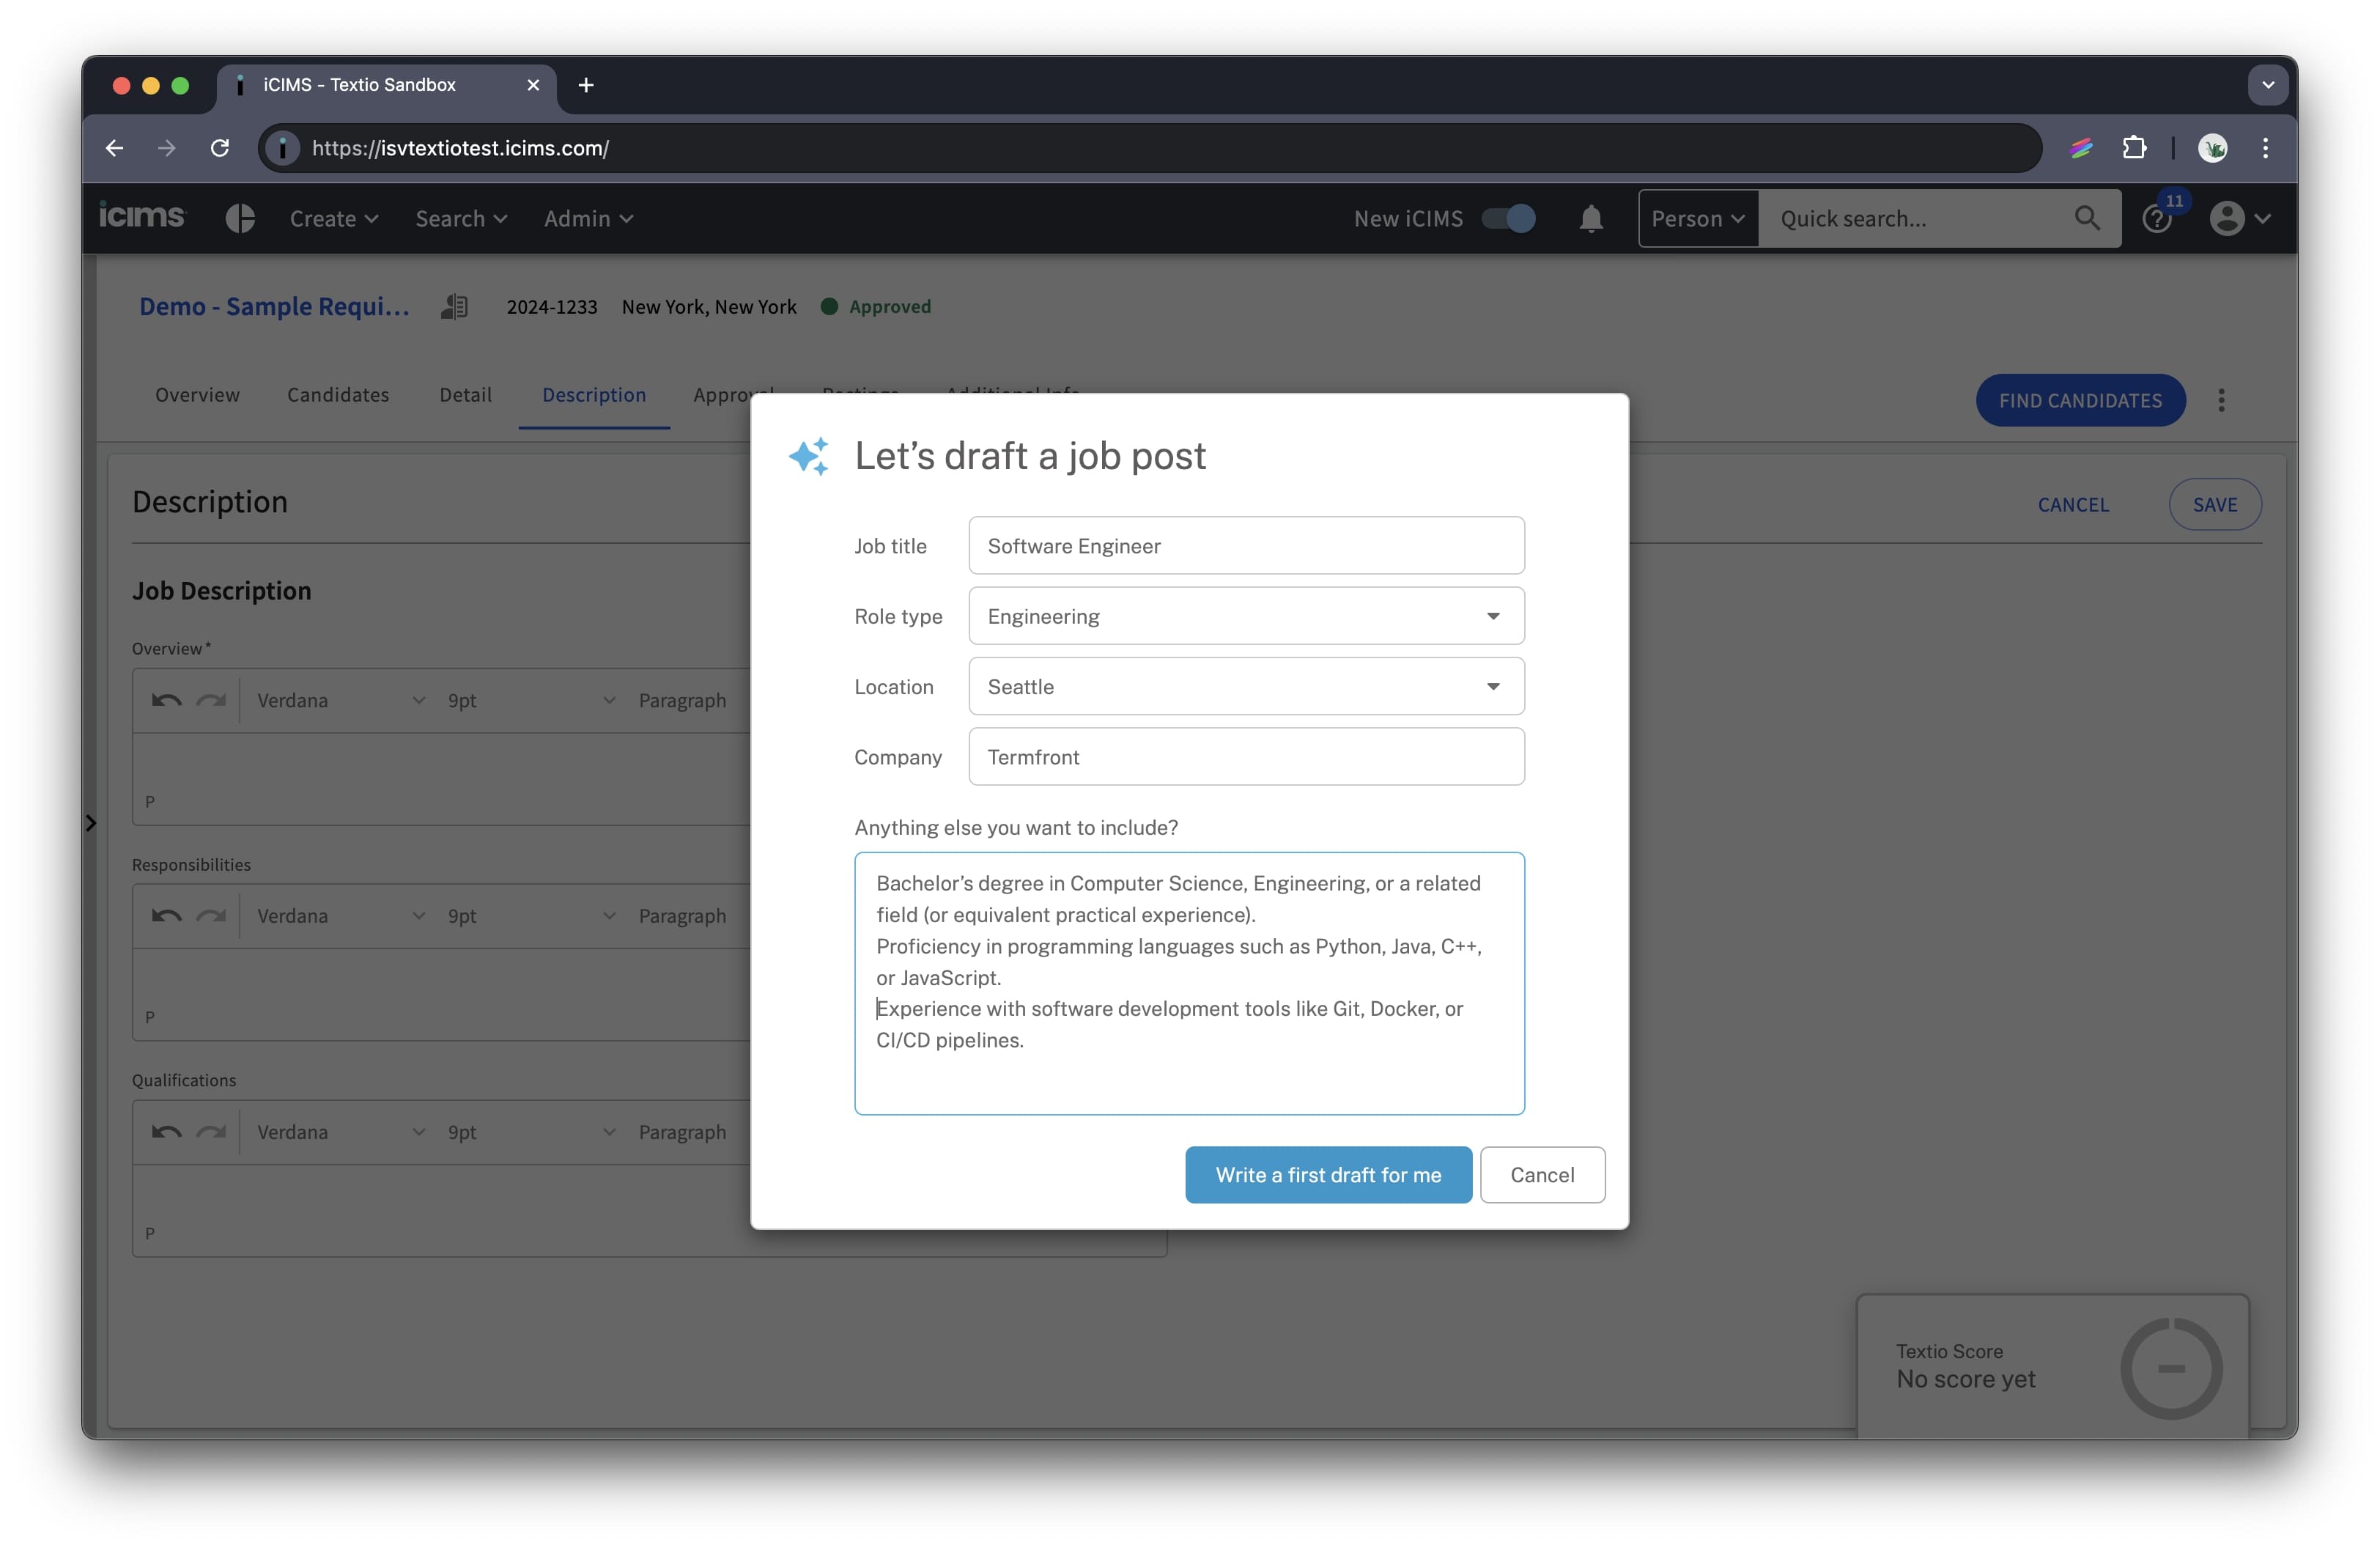Open the 9pt size dropdown in Responsibilities
This screenshot has width=2380, height=1548.
[x=531, y=916]
